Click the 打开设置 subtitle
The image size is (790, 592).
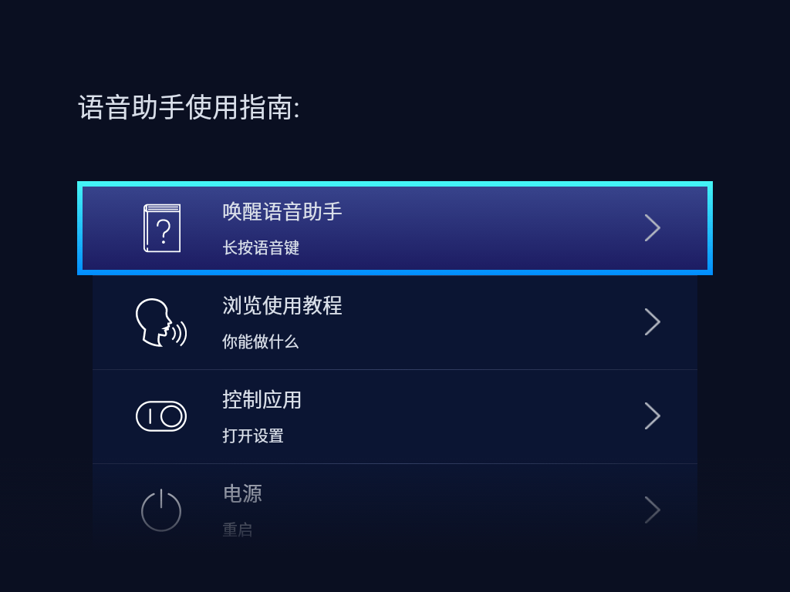point(253,436)
